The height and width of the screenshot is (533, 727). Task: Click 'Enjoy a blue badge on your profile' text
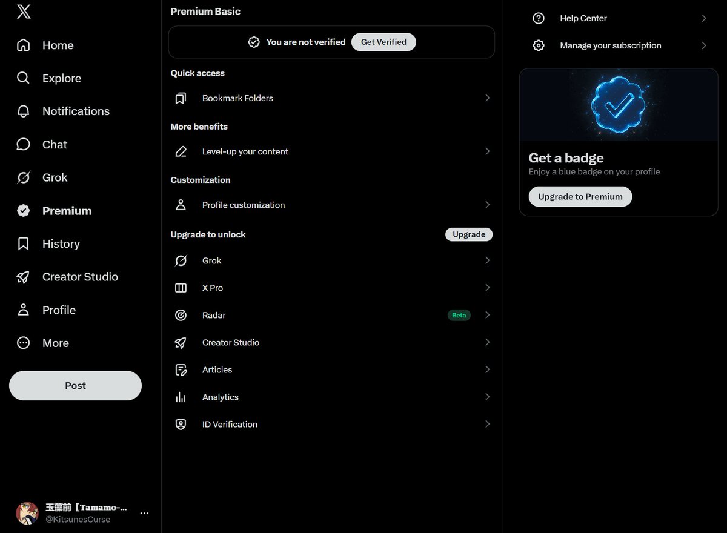click(x=594, y=171)
